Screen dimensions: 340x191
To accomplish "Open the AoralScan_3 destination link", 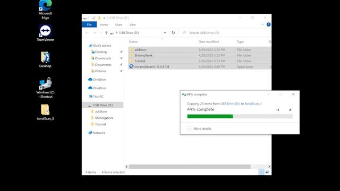I will click(253, 104).
